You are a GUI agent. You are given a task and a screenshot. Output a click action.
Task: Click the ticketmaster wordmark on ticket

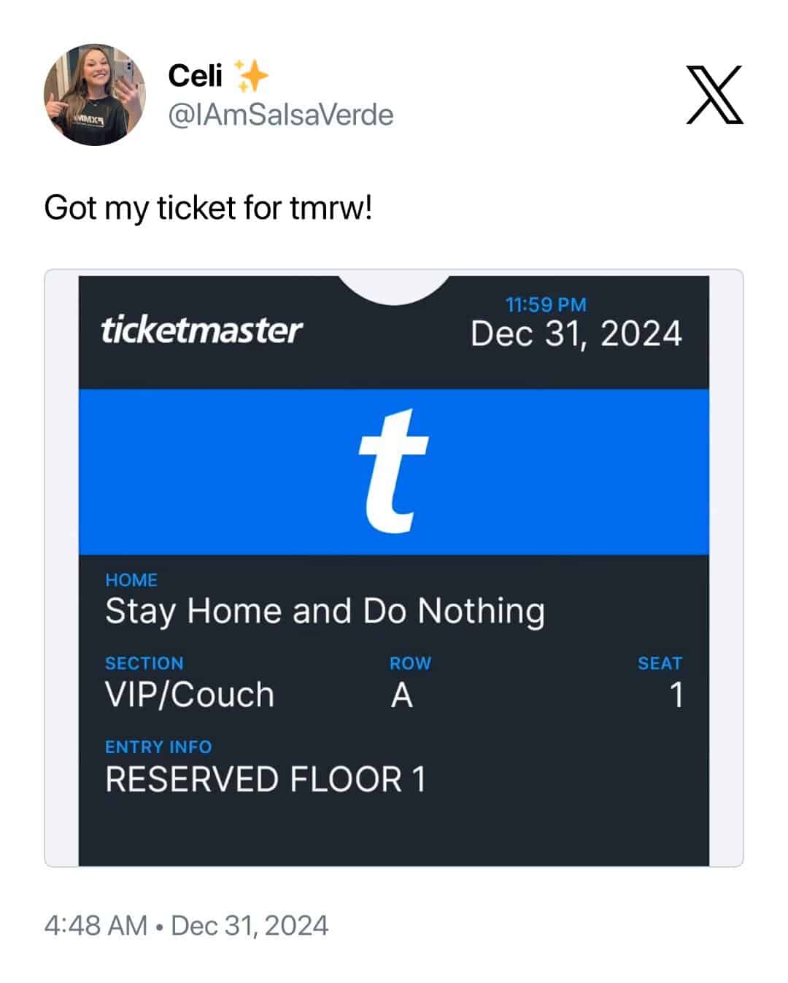pos(201,330)
